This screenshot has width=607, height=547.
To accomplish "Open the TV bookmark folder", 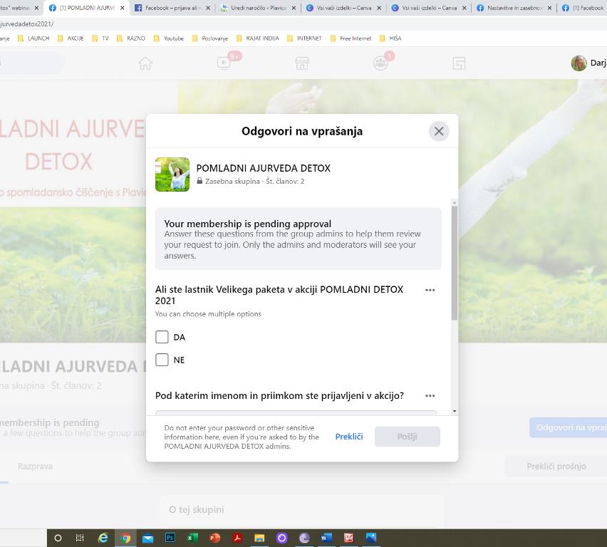I will 100,38.
